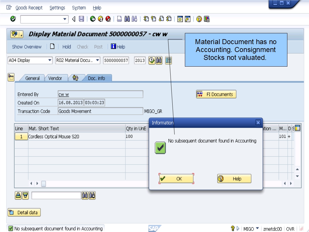Open the MIGO status bar dropdown arrow
This screenshot has height=232, width=309.
pos(257,228)
